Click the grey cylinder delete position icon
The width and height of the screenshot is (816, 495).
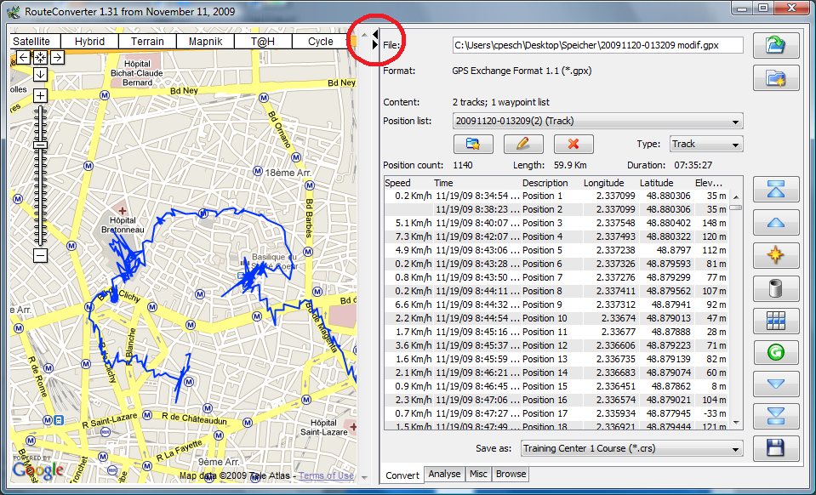tap(776, 288)
